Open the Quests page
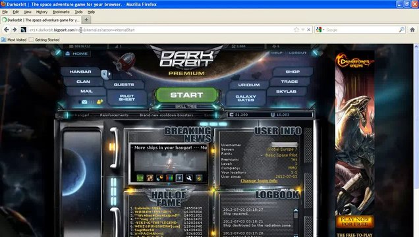The width and height of the screenshot is (419, 237). [x=124, y=85]
